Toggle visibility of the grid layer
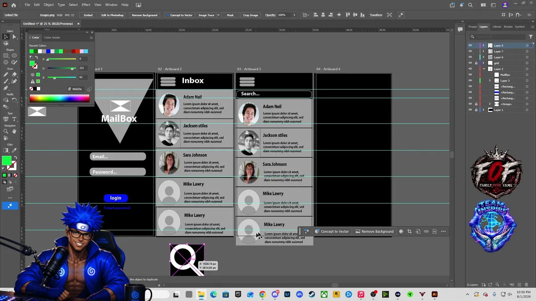The image size is (536, 301). 470,63
